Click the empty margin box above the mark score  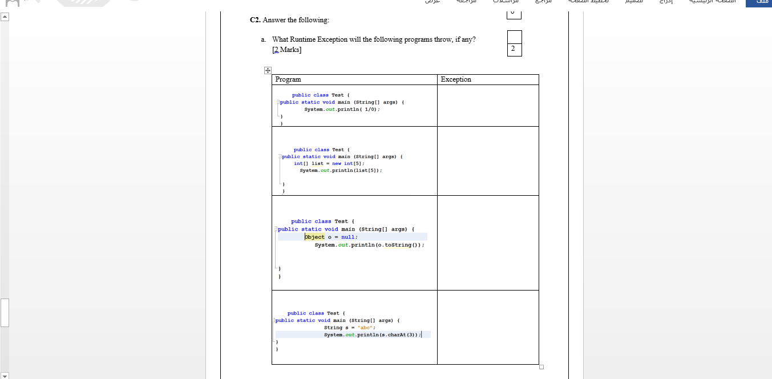pos(513,37)
